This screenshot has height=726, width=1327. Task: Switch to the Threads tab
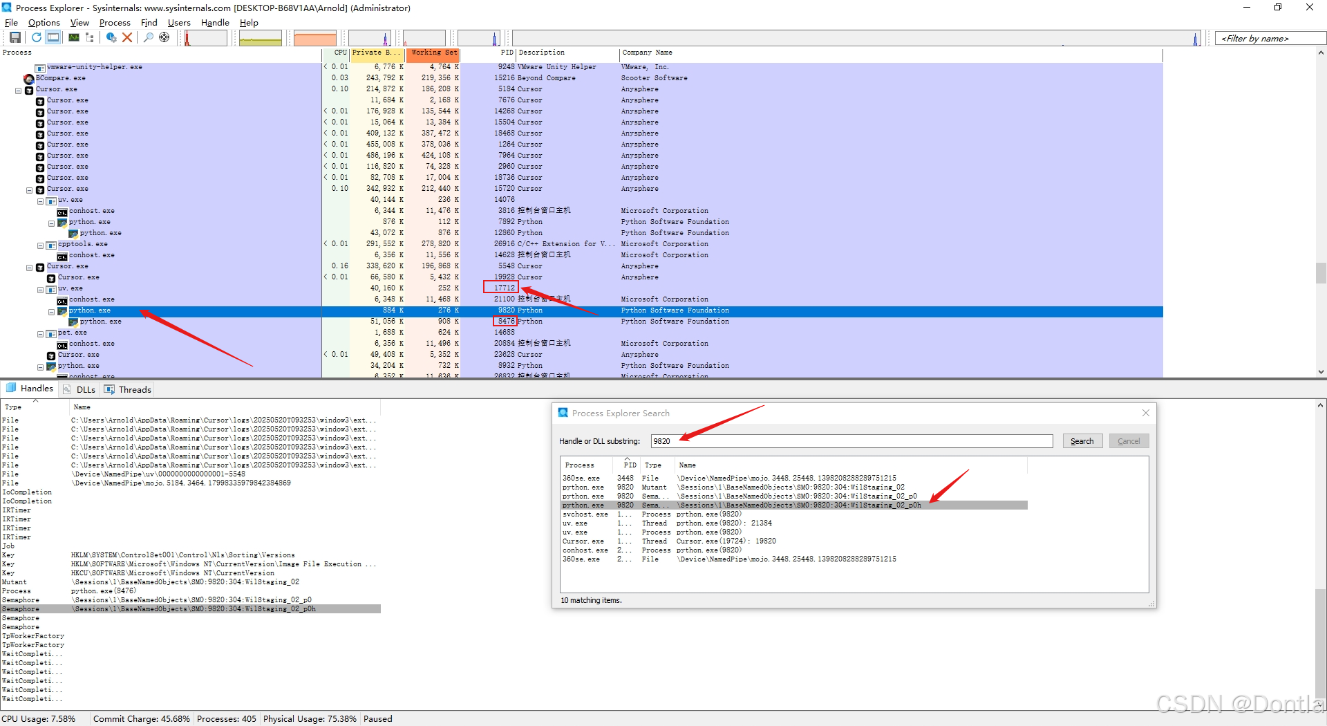point(128,389)
